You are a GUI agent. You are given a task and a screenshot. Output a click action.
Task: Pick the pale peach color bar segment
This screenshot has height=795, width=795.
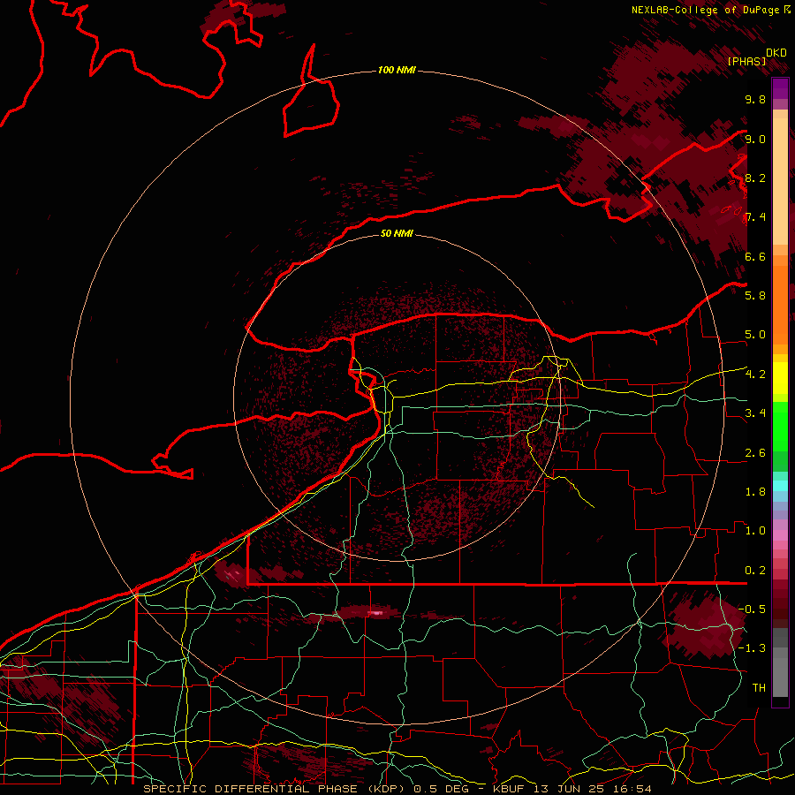click(780, 183)
